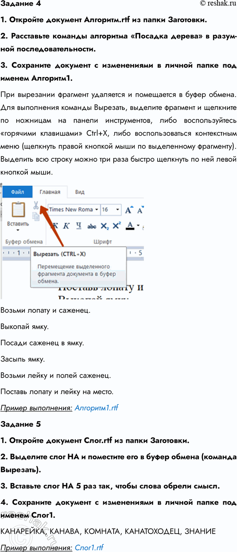
Task: Click the Copy icon below scissors
Action: [x=36, y=216]
